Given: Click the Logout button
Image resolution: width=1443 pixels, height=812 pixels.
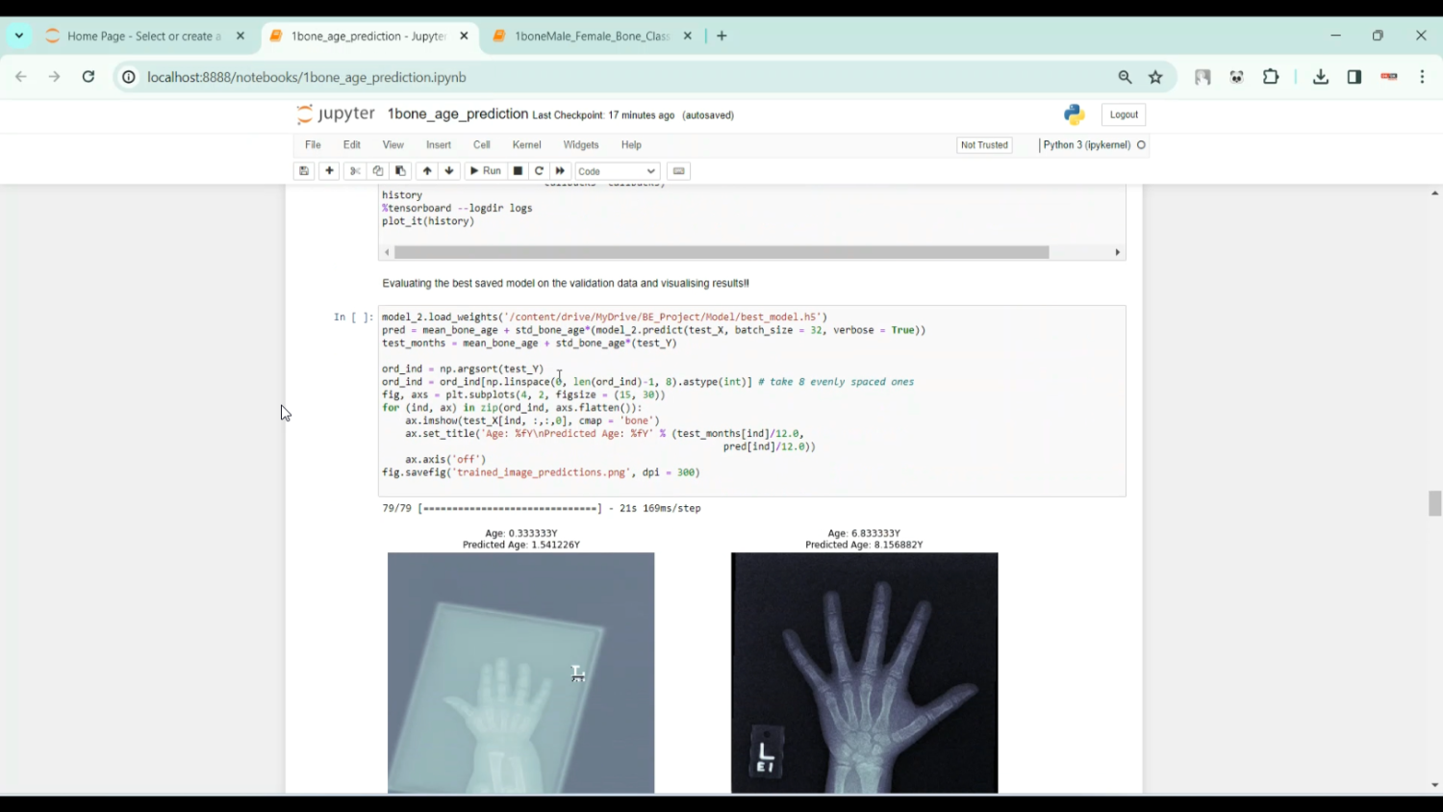Looking at the screenshot, I should (1123, 114).
